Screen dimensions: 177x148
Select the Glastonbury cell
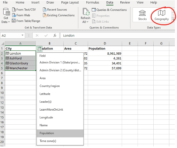pos(20,63)
